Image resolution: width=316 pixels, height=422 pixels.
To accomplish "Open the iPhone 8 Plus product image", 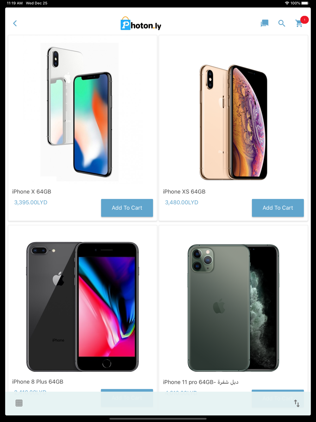I will [x=82, y=307].
